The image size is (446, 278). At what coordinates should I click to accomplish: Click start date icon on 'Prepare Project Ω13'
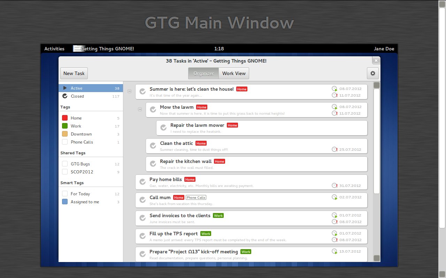(334, 251)
